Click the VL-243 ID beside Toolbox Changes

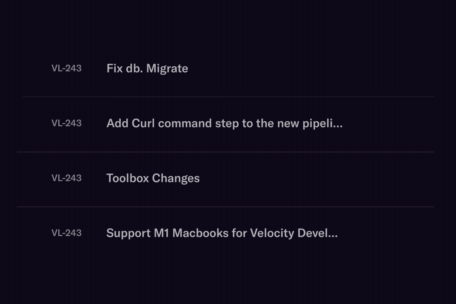tap(66, 178)
